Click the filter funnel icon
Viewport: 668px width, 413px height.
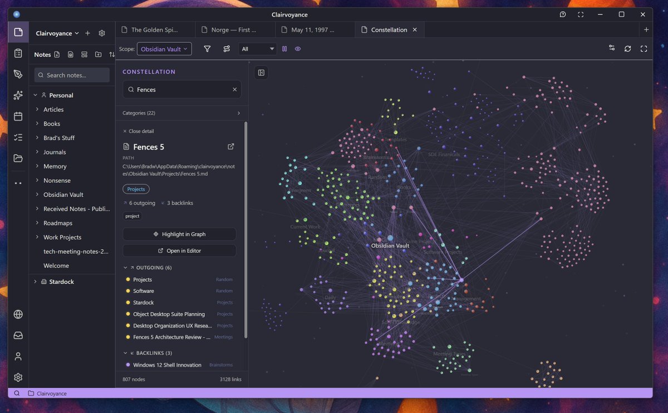coord(207,49)
